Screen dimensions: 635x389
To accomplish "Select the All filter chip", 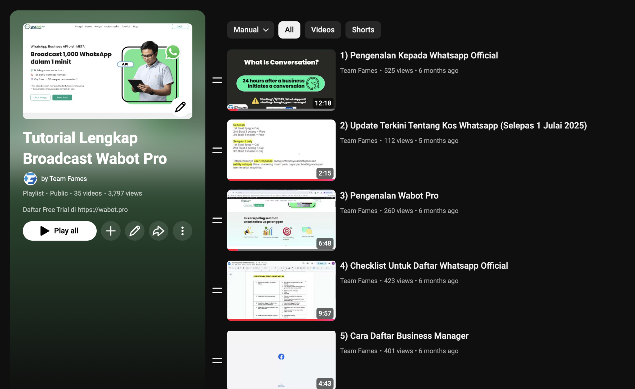I will coord(289,30).
